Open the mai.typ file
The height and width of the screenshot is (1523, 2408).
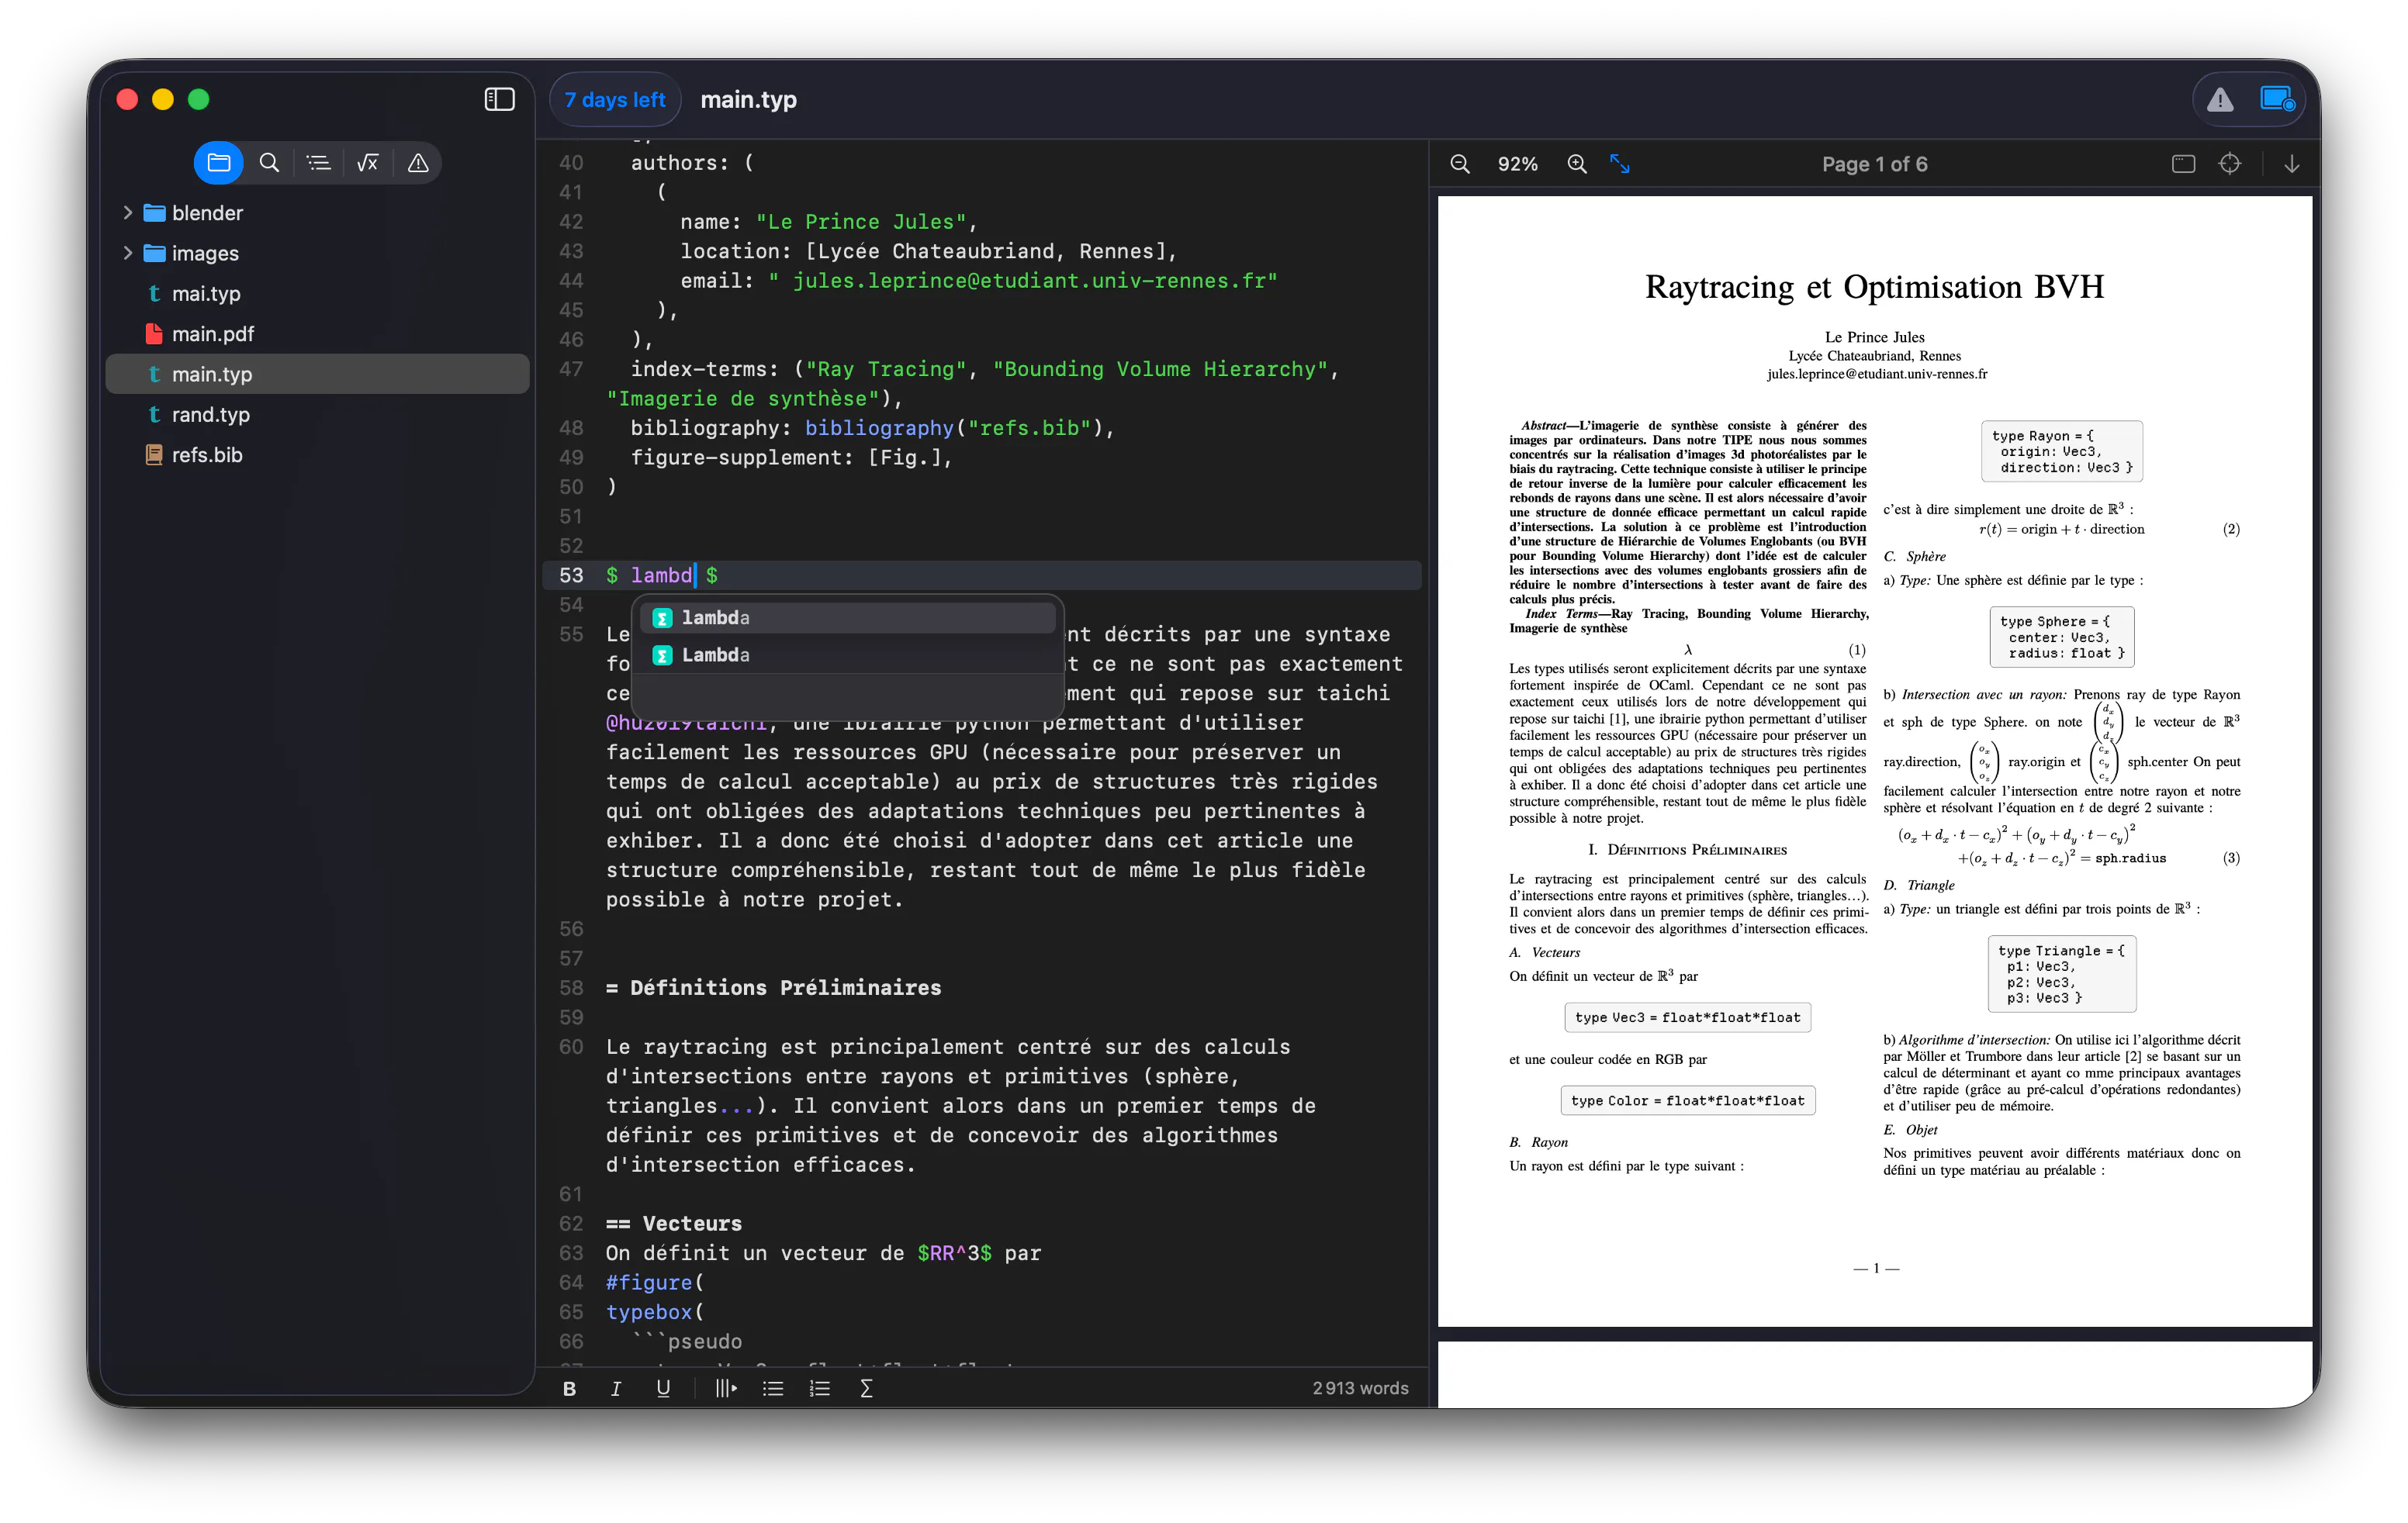click(x=317, y=294)
